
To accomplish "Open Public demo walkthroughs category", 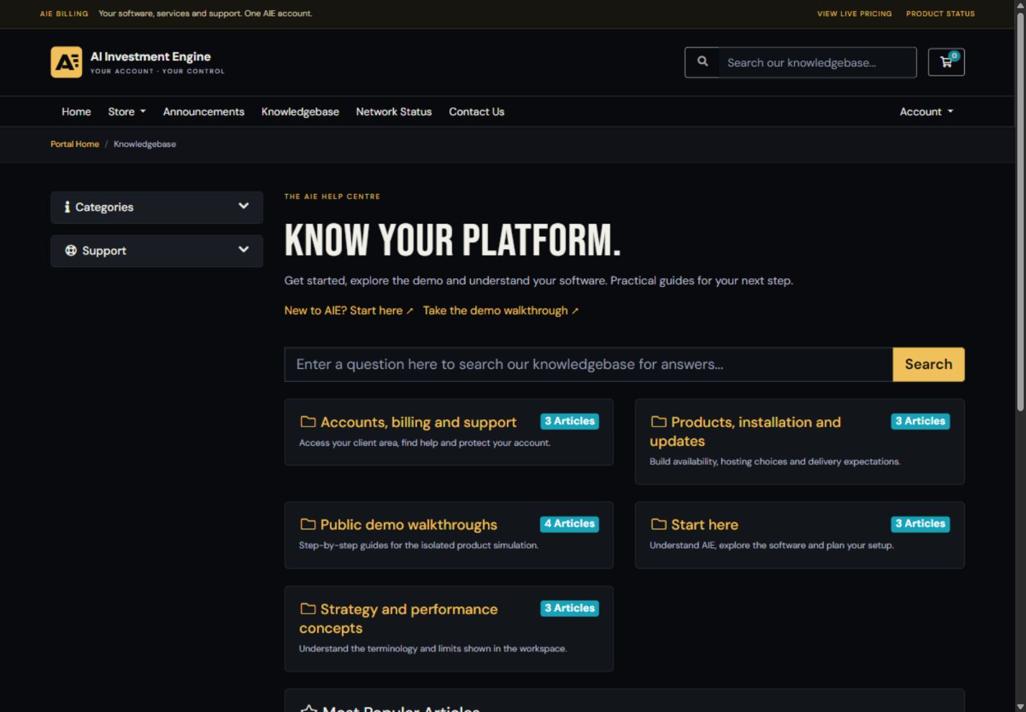I will click(409, 525).
